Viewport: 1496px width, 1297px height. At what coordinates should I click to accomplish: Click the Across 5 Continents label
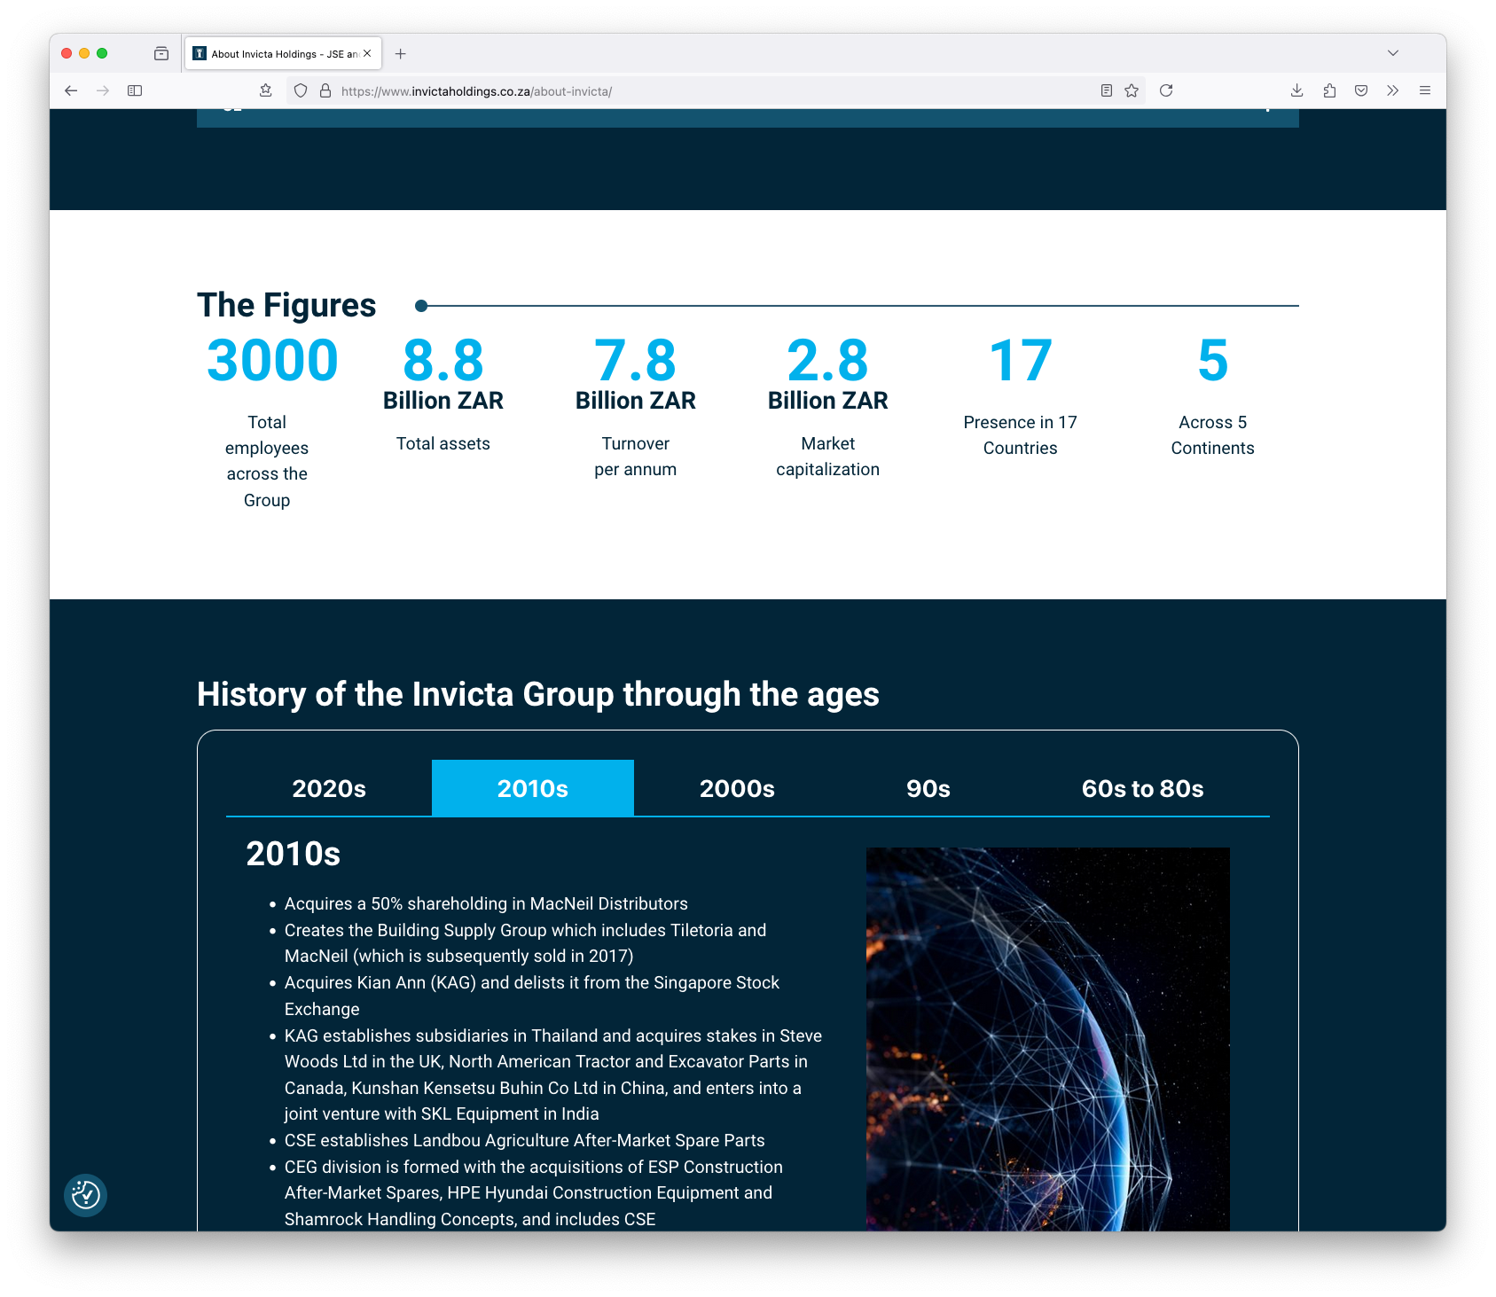pyautogui.click(x=1213, y=435)
